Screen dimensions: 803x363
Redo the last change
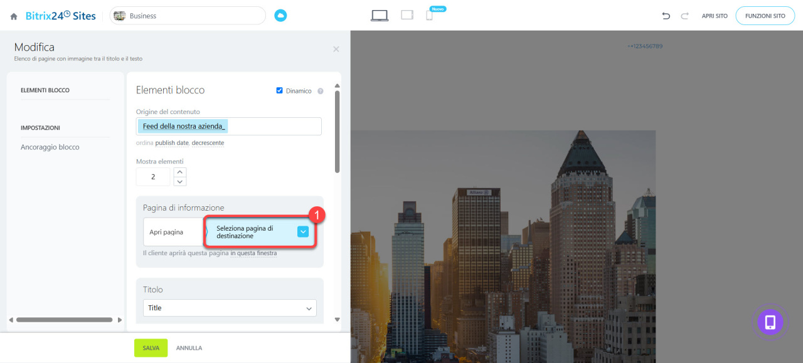pyautogui.click(x=685, y=16)
